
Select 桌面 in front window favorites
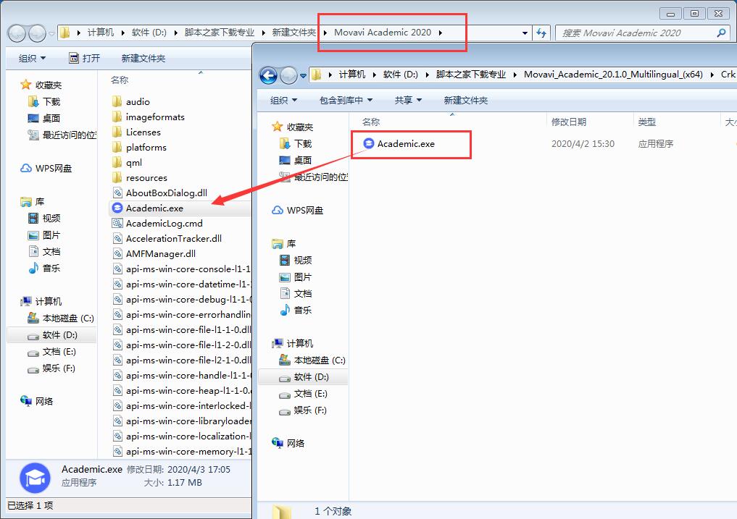(x=296, y=160)
